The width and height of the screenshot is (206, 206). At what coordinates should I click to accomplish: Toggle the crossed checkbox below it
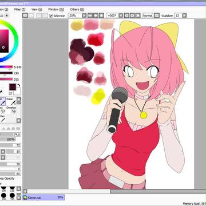3,157
